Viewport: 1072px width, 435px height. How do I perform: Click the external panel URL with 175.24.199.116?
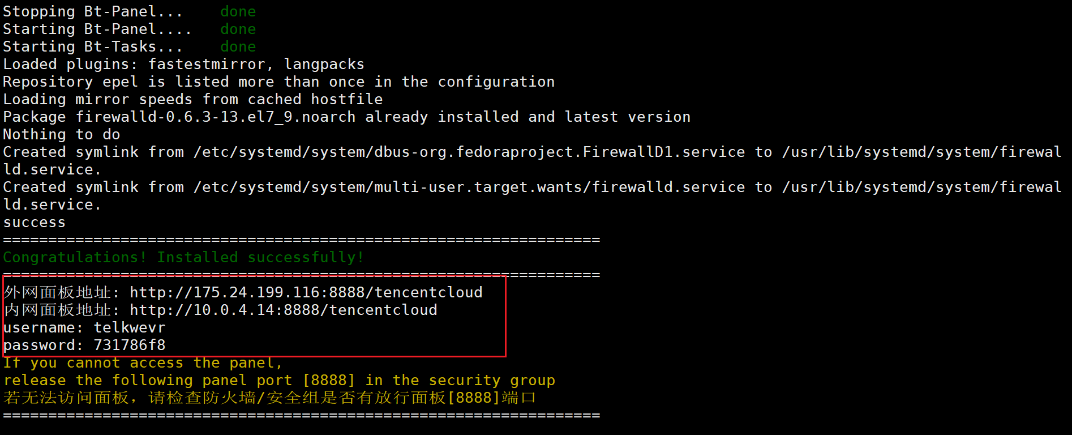tap(306, 292)
